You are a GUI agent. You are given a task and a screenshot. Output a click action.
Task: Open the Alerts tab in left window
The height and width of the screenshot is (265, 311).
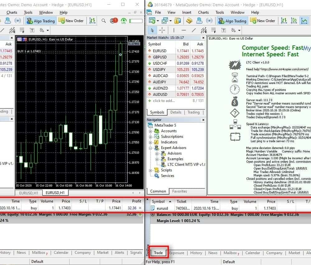click(x=119, y=253)
